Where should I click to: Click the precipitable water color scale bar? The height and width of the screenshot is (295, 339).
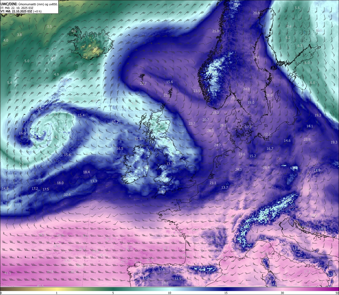tap(169, 289)
